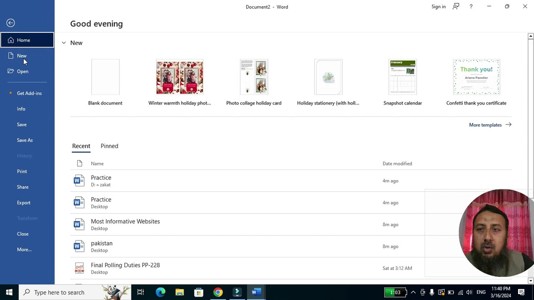534x300 pixels.
Task: Open Microsoft Store from taskbar
Action: pos(199,292)
